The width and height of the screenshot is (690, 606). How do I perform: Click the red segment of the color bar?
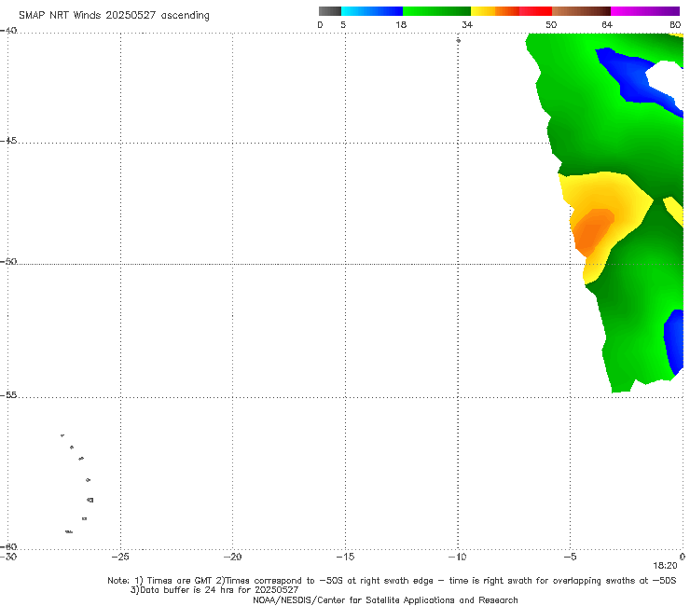(x=535, y=11)
